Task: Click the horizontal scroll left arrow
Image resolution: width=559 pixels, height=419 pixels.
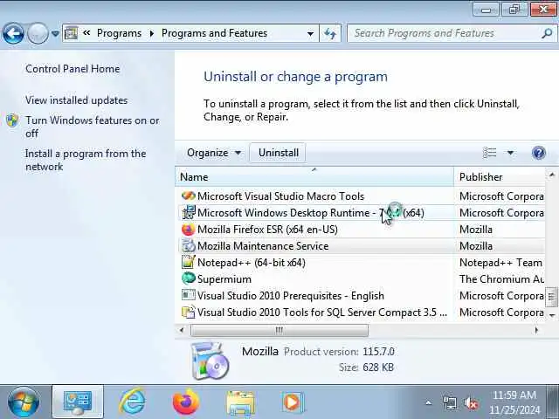Action: click(182, 330)
